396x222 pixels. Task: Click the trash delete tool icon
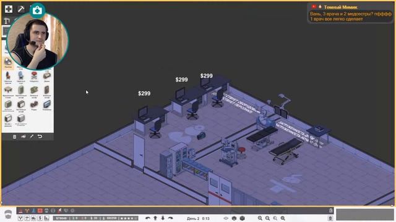14,137
